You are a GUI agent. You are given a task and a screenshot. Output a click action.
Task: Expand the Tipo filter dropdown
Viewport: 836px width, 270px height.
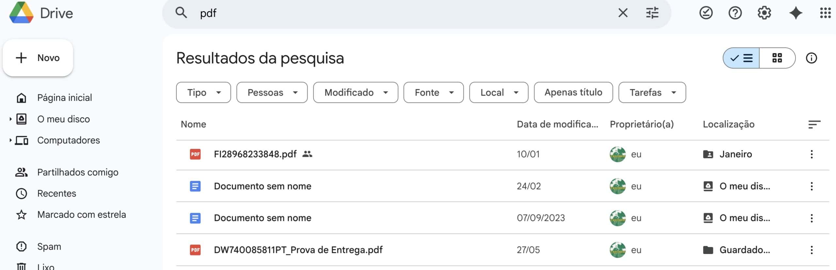(x=203, y=92)
